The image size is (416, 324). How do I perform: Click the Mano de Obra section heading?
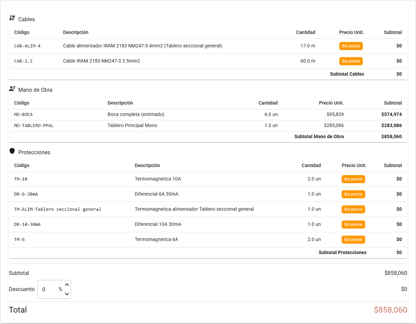[x=35, y=90]
